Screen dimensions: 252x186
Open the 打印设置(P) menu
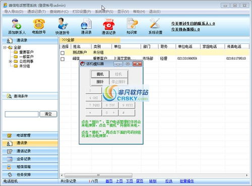coord(82,12)
